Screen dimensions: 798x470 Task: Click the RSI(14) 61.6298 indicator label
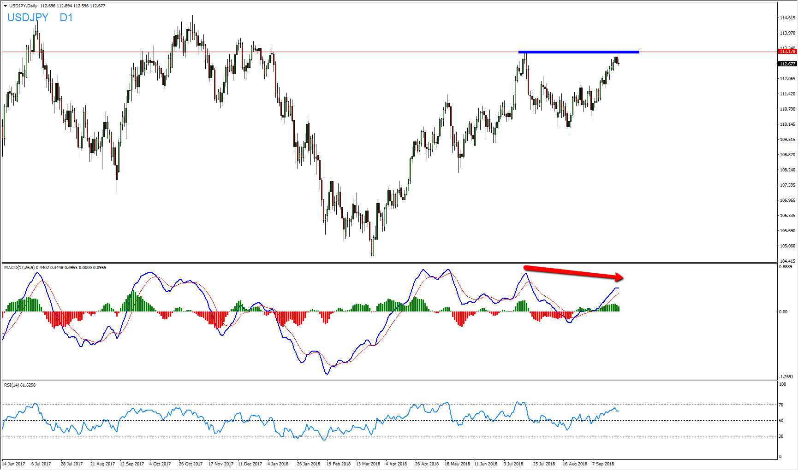[20, 385]
